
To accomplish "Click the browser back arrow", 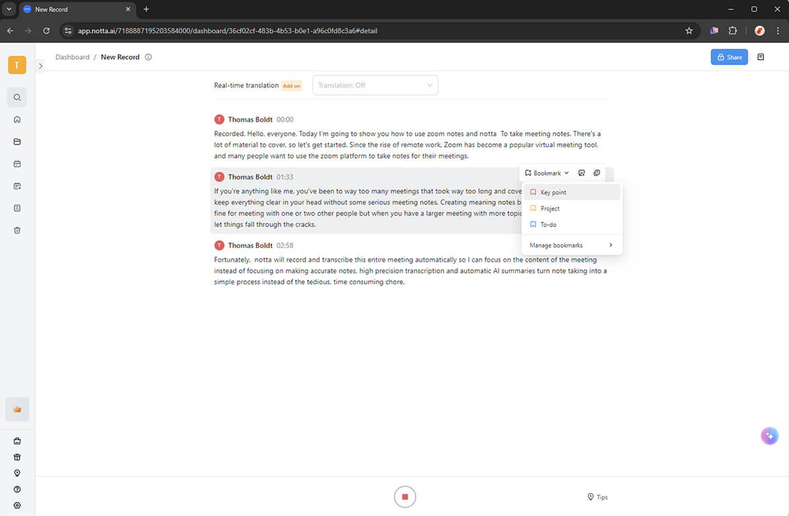I will [10, 31].
